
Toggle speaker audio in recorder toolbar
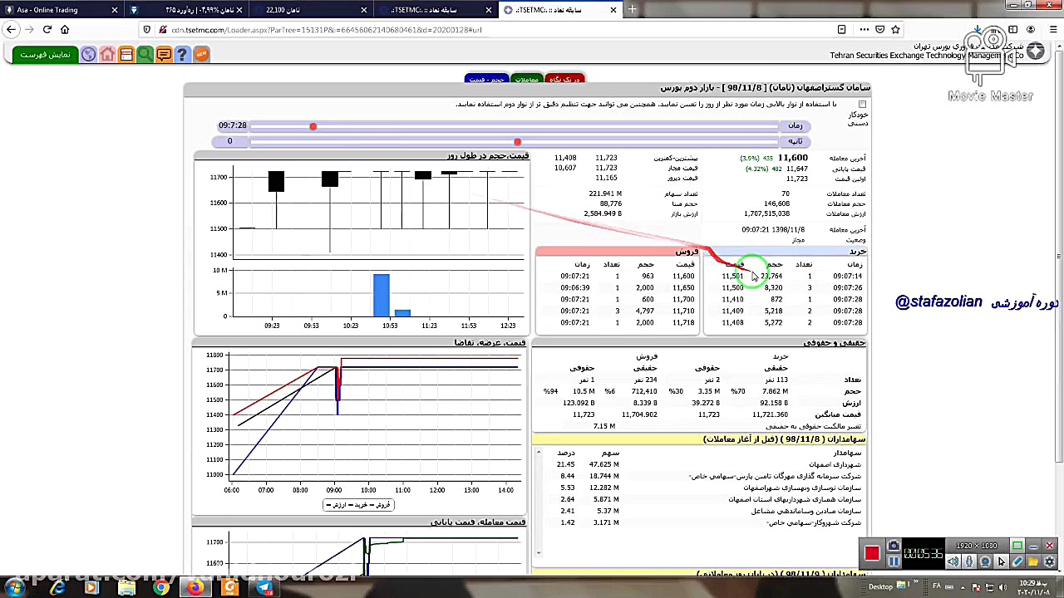point(953,562)
